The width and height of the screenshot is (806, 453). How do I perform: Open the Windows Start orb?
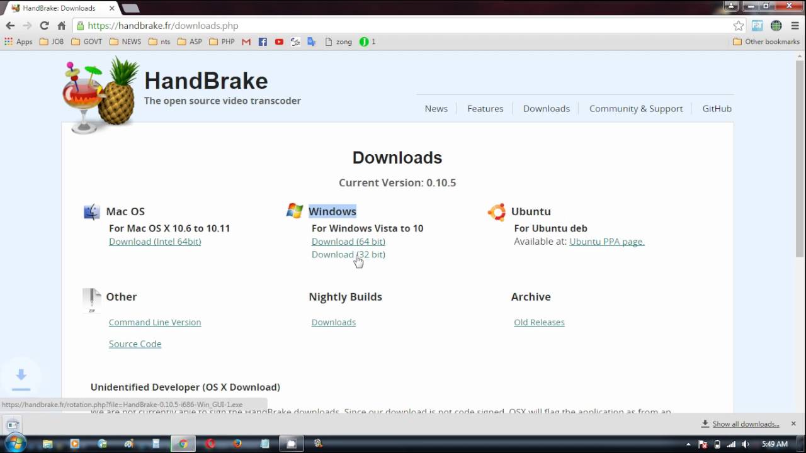pyautogui.click(x=15, y=443)
